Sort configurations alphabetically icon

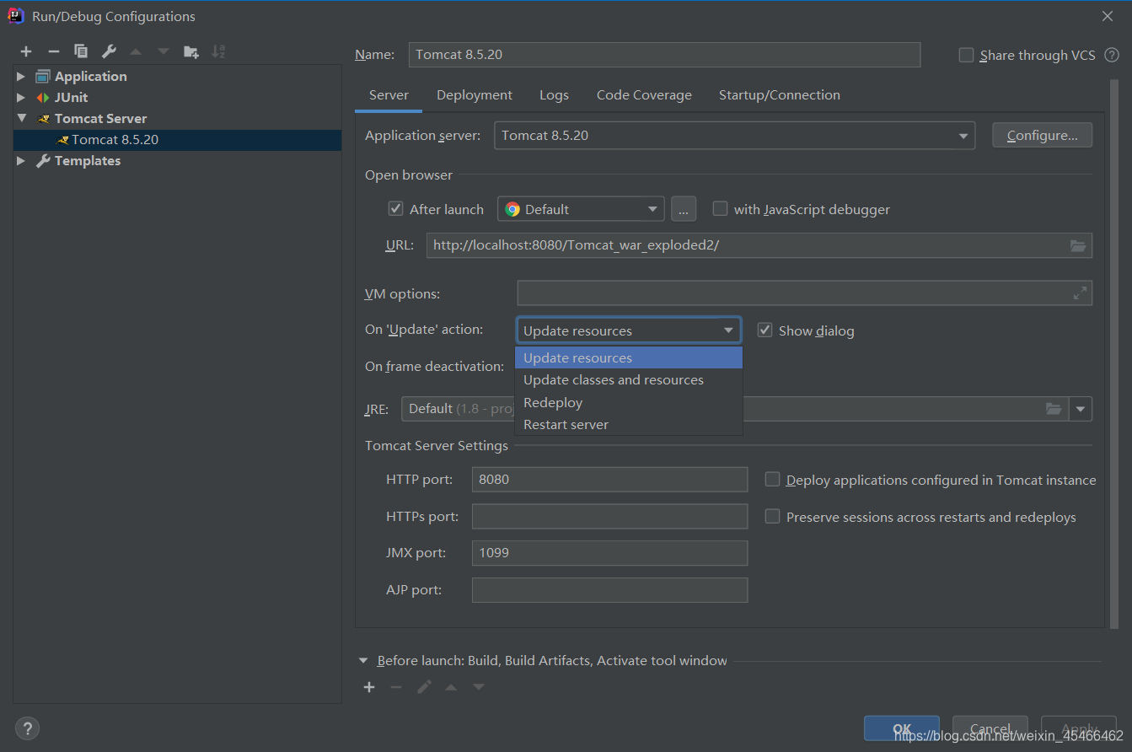click(x=218, y=51)
